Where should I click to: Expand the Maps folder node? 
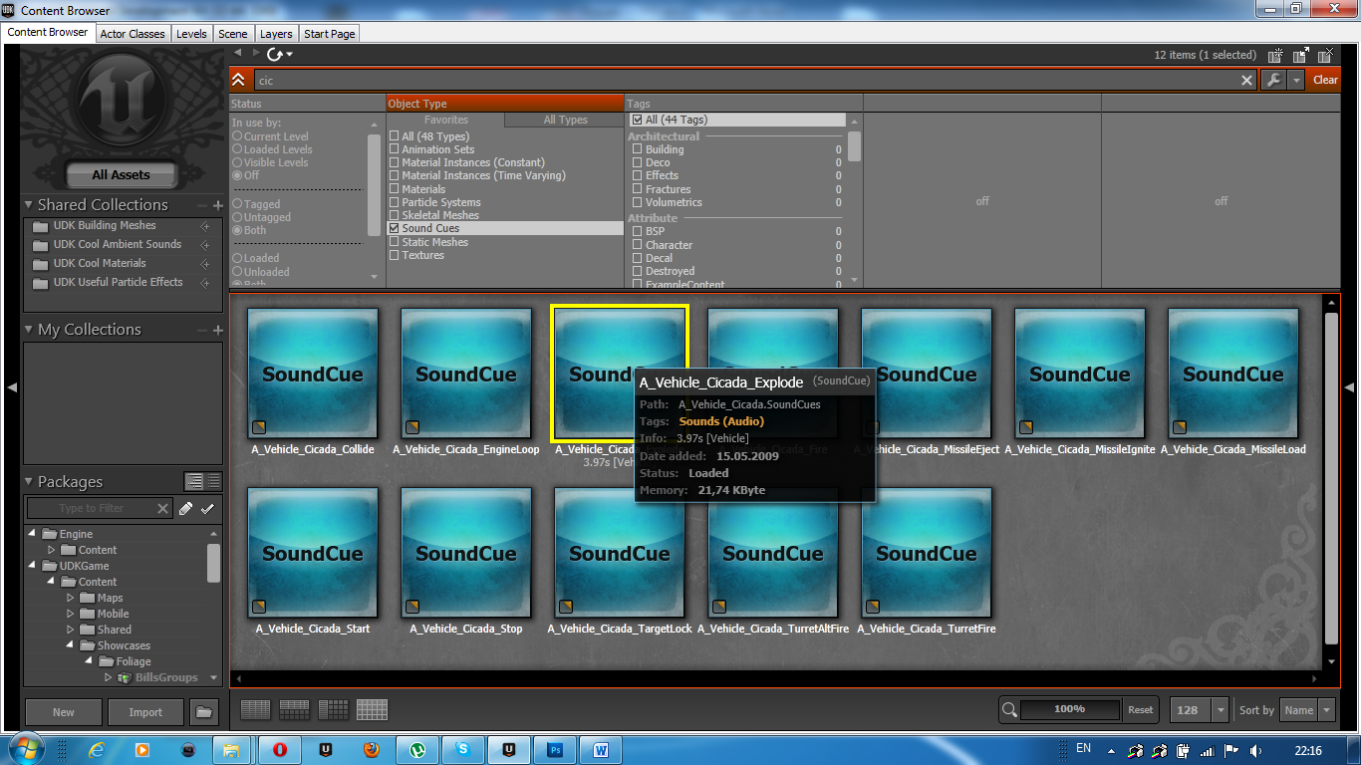click(71, 598)
